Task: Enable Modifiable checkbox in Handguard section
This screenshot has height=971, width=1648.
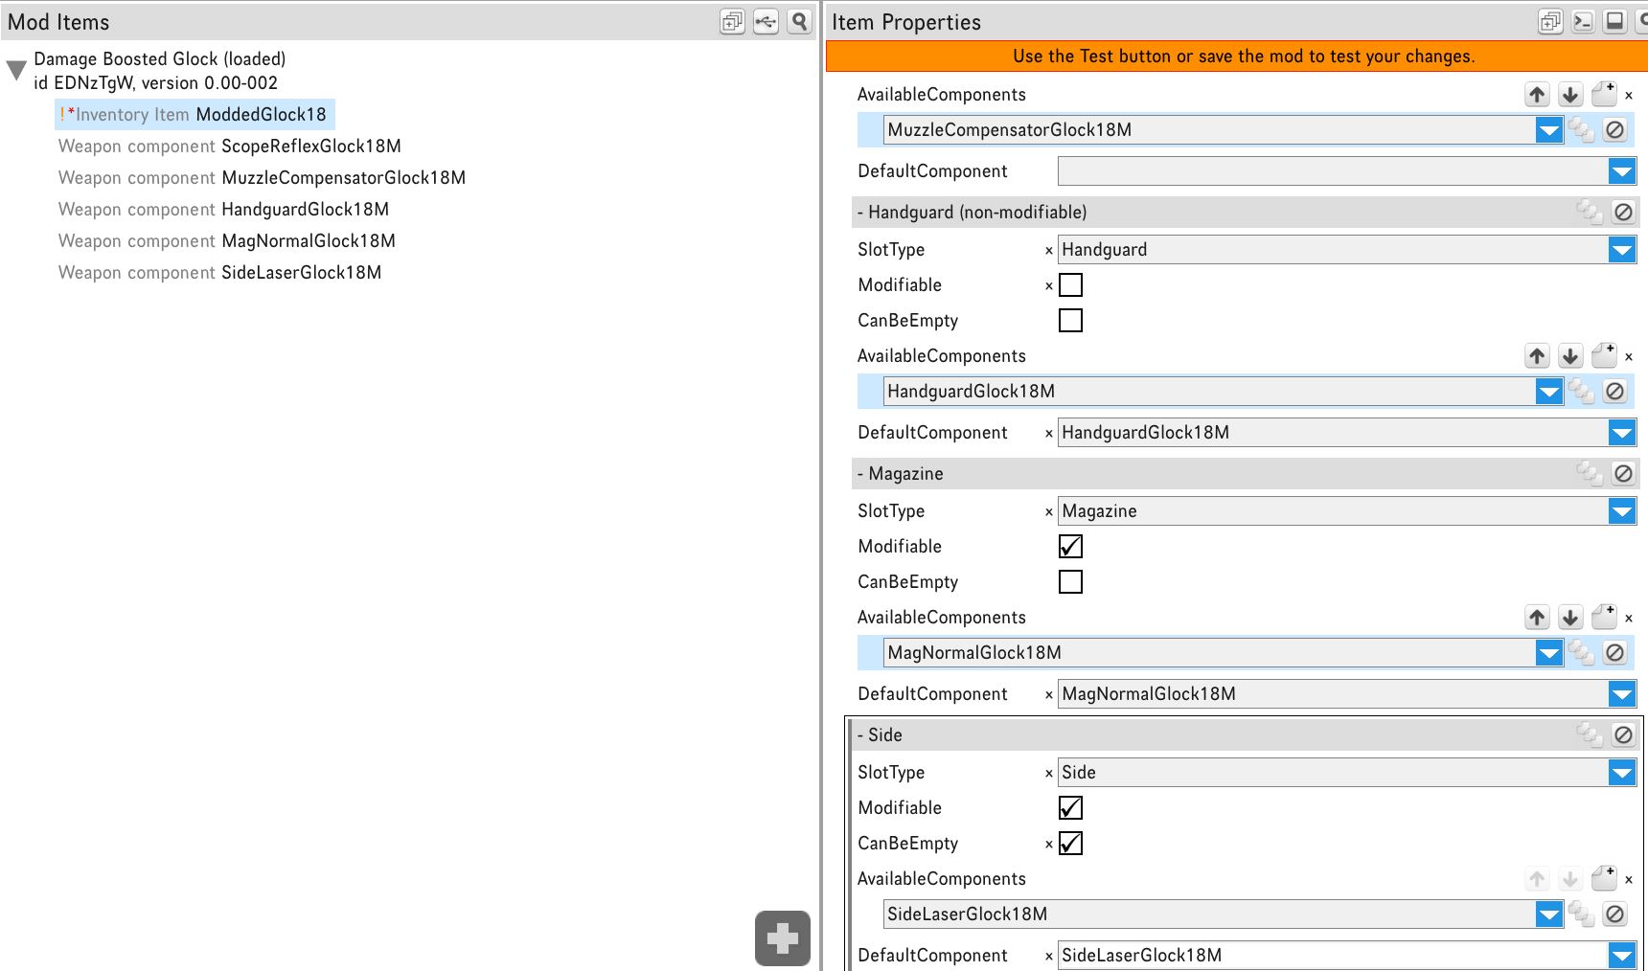Action: [1070, 284]
